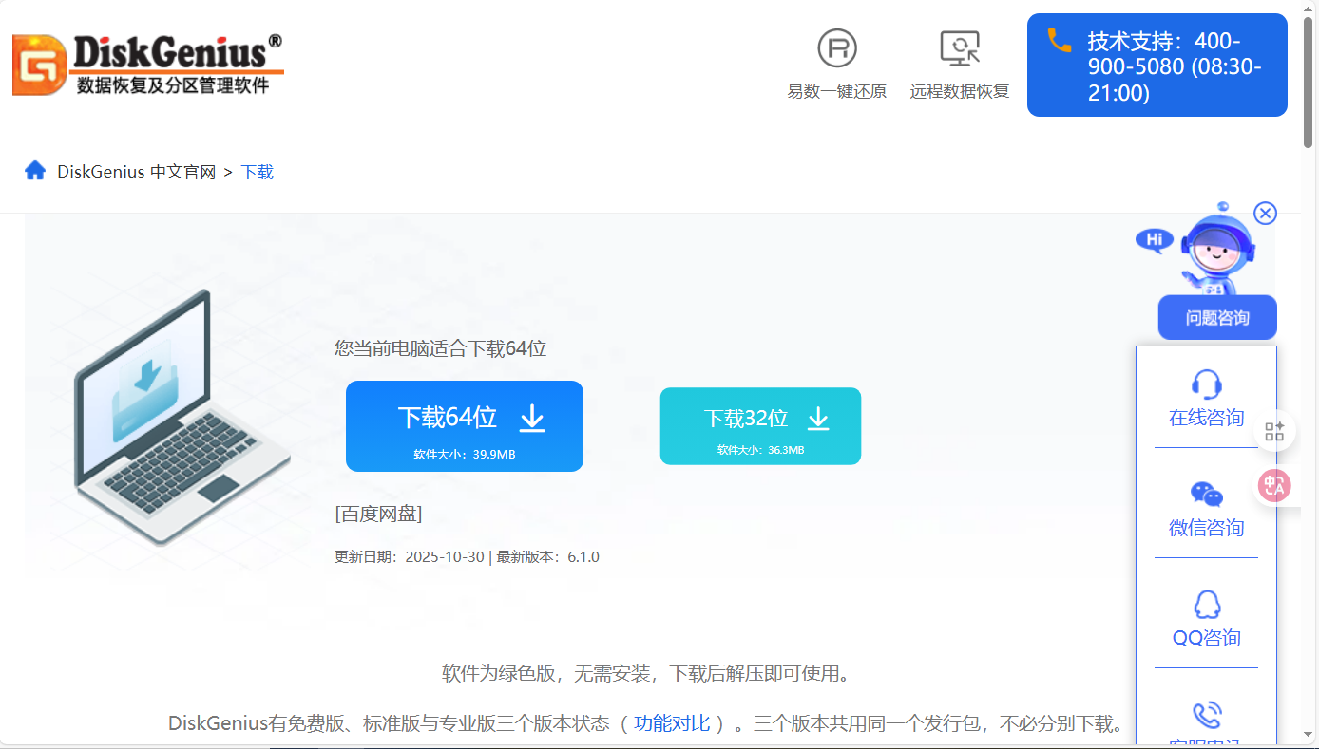Dismiss the chat mascot via its X
This screenshot has height=749, width=1319.
click(1265, 213)
